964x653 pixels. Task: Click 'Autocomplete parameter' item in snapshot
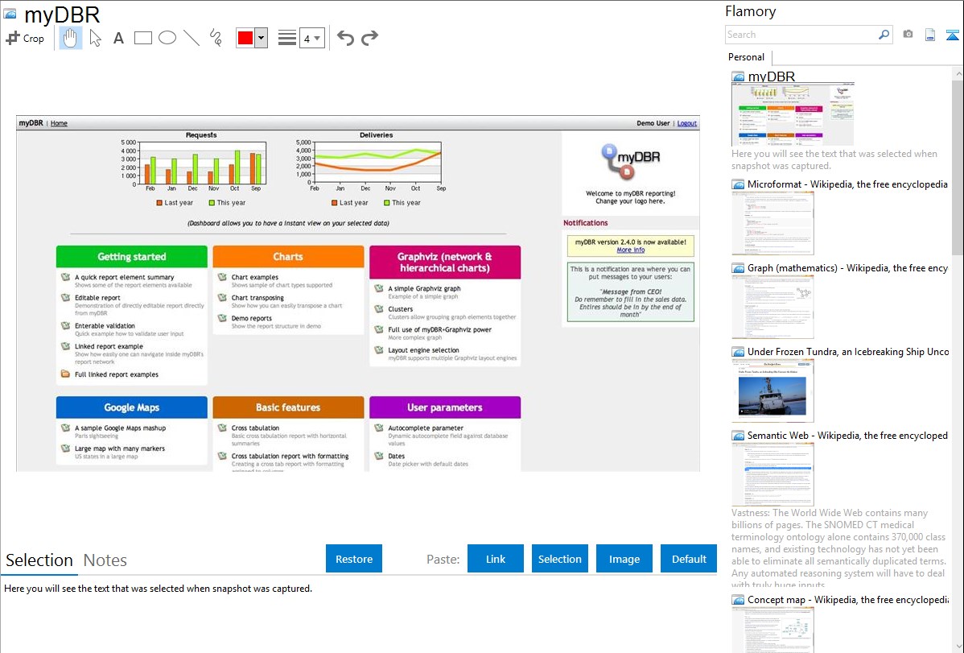426,428
